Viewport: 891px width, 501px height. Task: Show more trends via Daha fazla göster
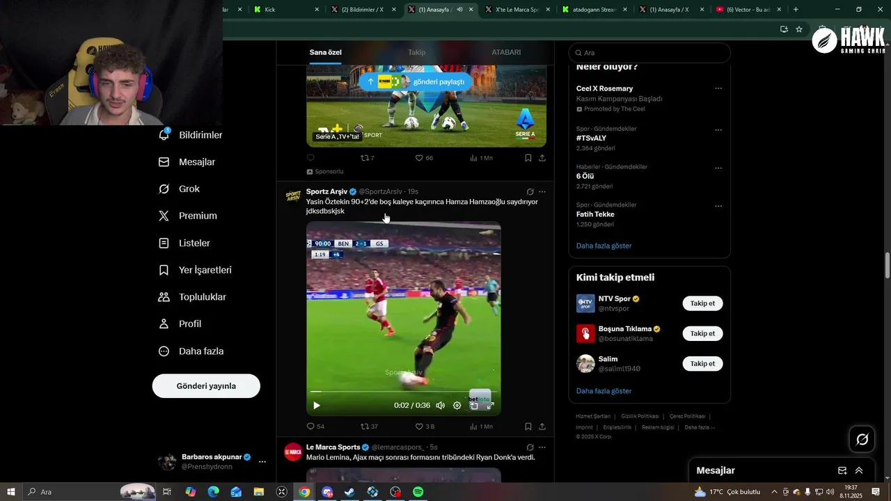point(604,246)
